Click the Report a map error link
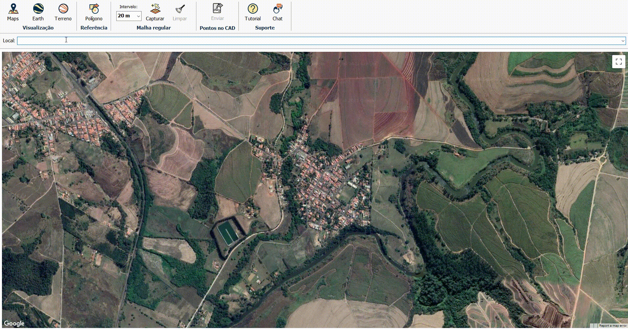Image resolution: width=628 pixels, height=329 pixels. point(613,326)
